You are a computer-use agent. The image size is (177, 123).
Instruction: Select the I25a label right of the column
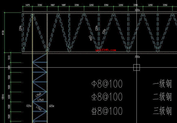pos(51,106)
